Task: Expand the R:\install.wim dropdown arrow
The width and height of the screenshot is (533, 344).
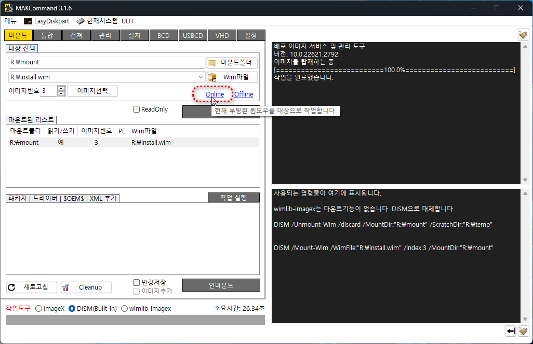Action: tap(201, 77)
